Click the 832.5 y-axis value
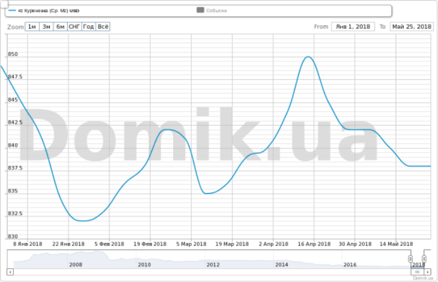The image size is (438, 282). [15, 214]
